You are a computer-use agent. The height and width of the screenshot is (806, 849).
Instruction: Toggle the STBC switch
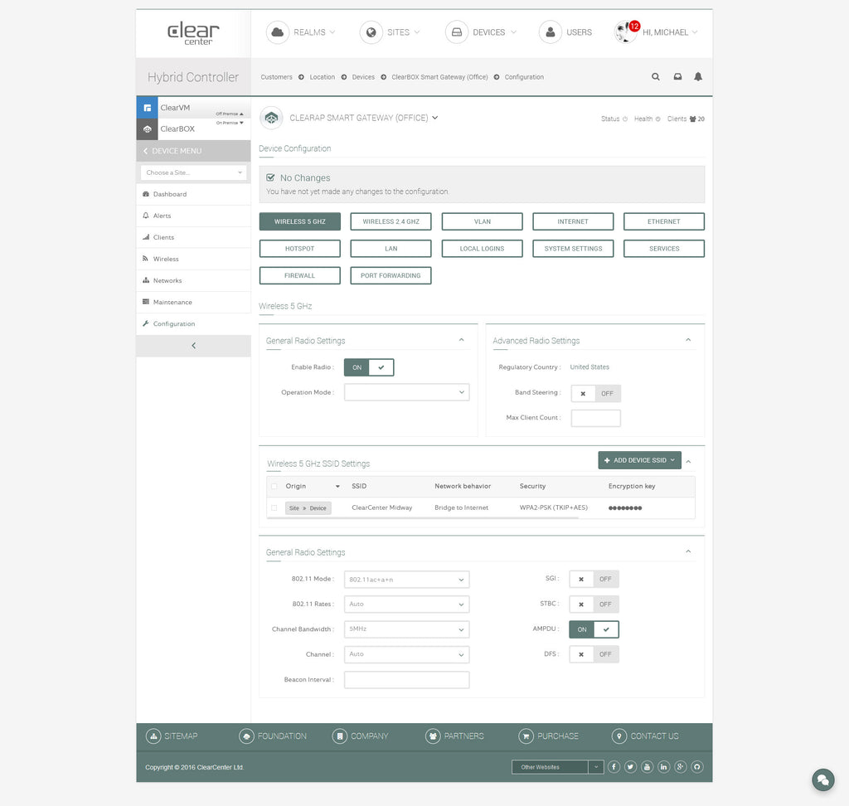tap(594, 604)
